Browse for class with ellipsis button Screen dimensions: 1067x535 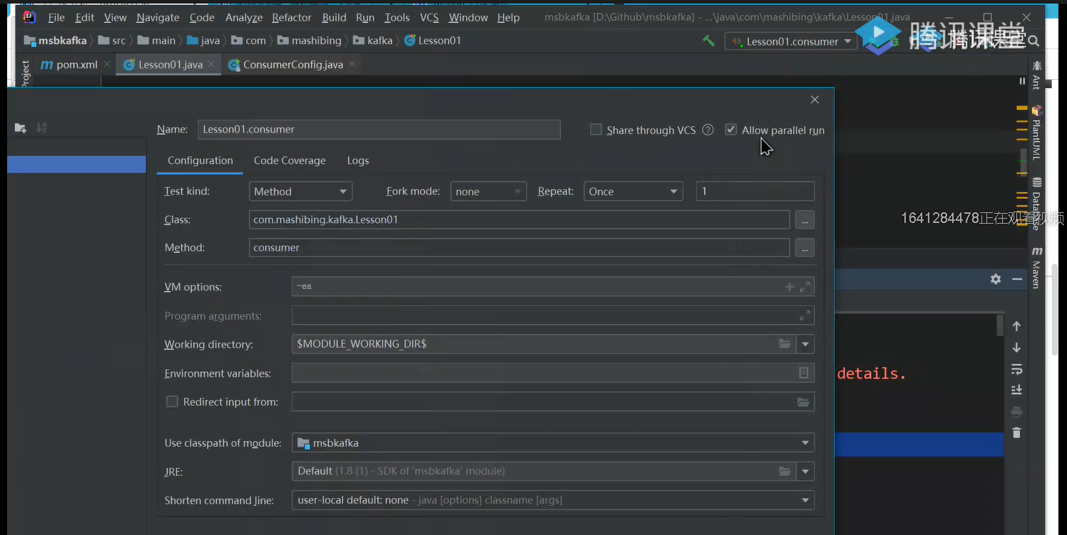(x=805, y=219)
